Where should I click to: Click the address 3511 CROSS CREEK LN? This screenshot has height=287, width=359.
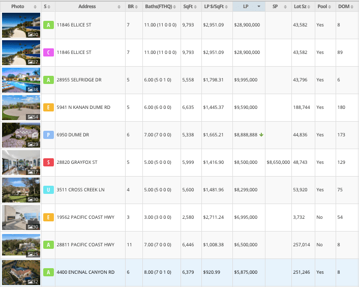(80, 190)
